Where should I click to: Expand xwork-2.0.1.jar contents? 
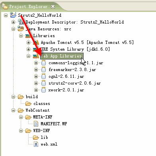pyautogui.click(x=36, y=90)
